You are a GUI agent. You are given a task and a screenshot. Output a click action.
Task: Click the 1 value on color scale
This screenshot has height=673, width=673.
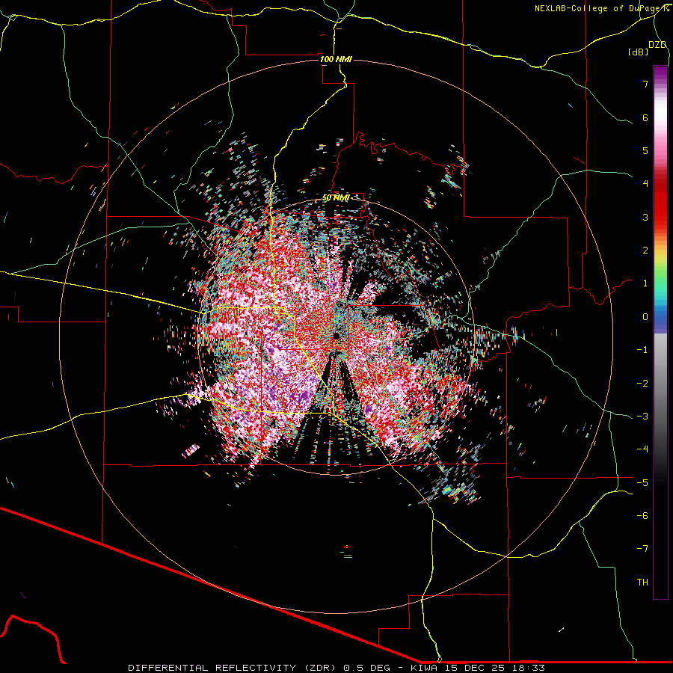[645, 283]
